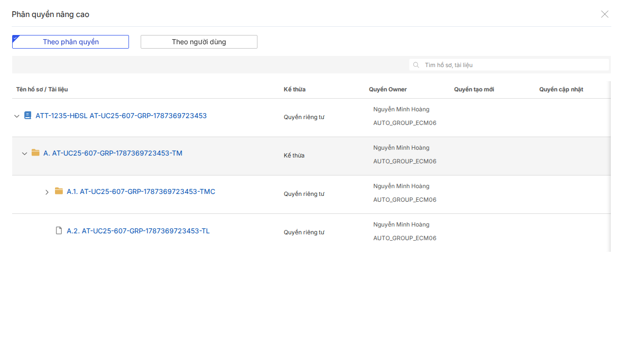Click AUTO_GROUP_ECM06 in the A.2. TL row
The image size is (623, 350).
pos(405,238)
